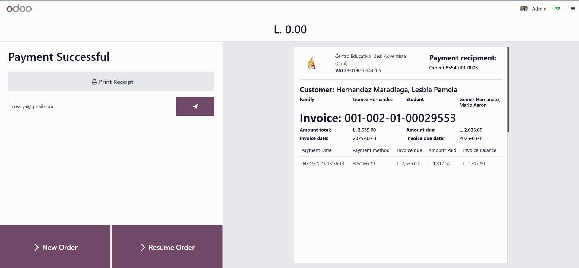Click the Admin user avatar
The height and width of the screenshot is (268, 579).
524,9
